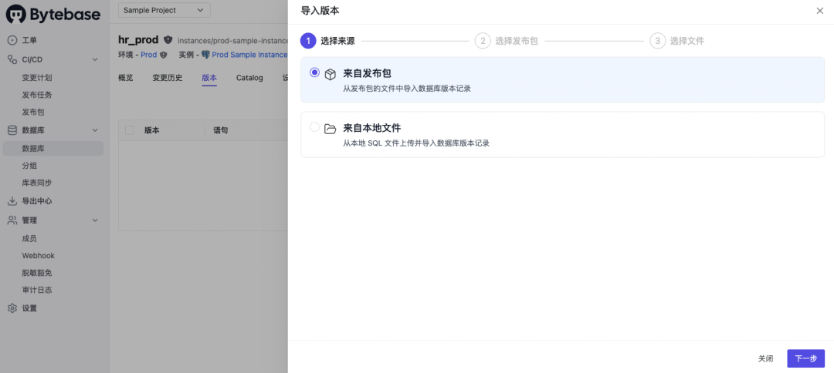Click the open folder icon for 来自本地文件

pos(331,129)
